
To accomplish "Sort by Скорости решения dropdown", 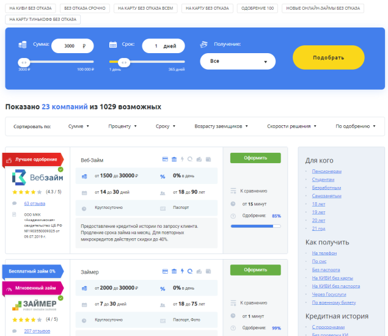I will 291,126.
